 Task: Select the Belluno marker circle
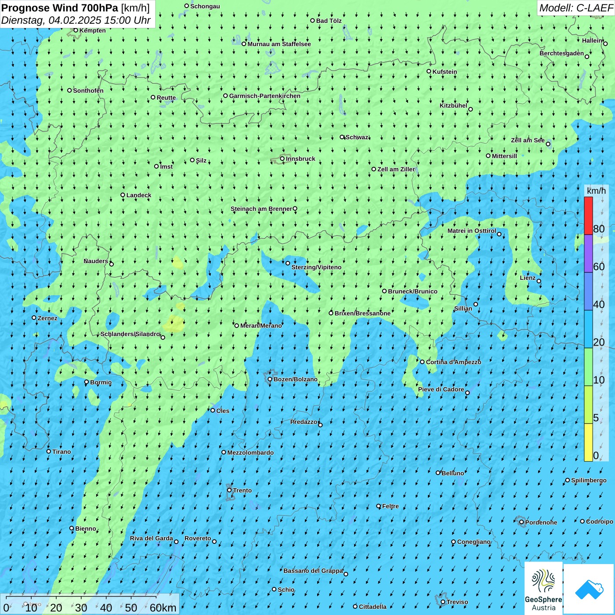click(x=438, y=473)
